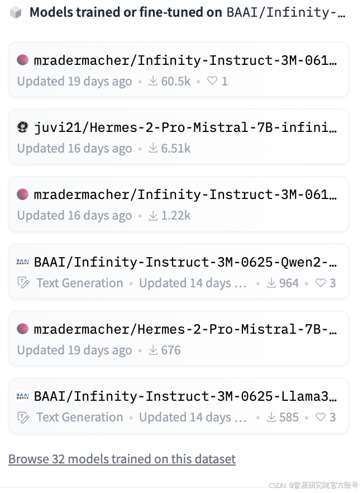Click the download icon next to 1.22k

point(153,216)
